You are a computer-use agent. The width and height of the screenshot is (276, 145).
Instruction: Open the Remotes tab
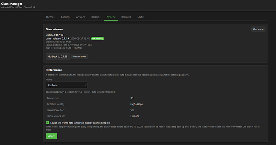126,17
